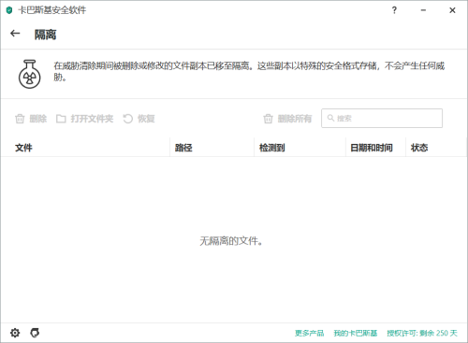Open the 我的卡巴斯基 link
This screenshot has height=343, width=468.
pyautogui.click(x=356, y=334)
